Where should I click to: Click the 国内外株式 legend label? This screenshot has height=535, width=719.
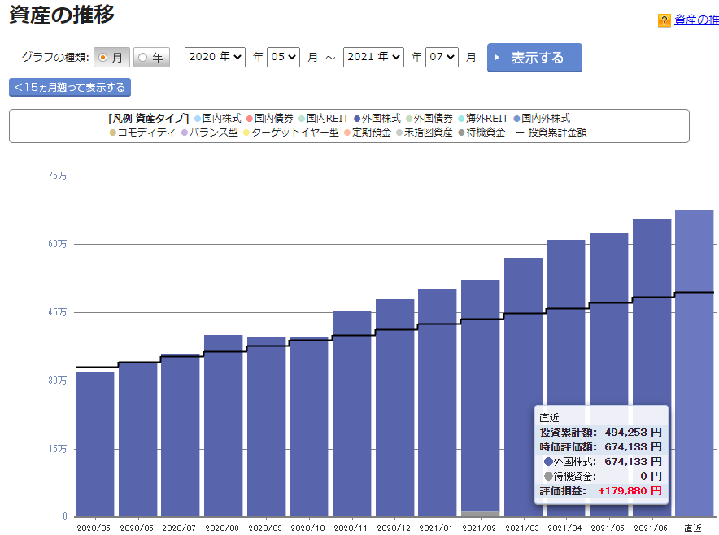click(x=546, y=119)
